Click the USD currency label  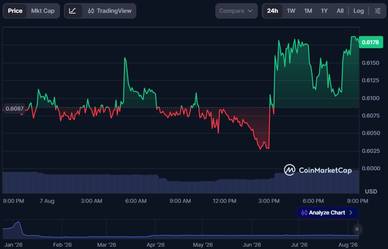(x=371, y=191)
